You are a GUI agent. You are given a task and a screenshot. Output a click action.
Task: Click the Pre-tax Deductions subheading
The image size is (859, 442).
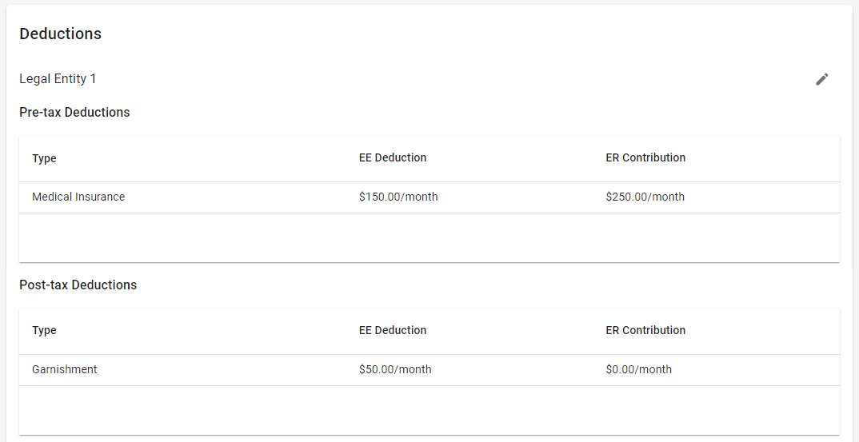tap(74, 112)
